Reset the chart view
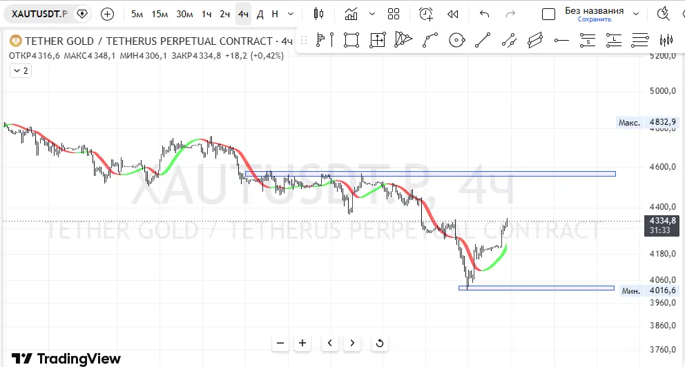The width and height of the screenshot is (685, 367). [x=380, y=343]
